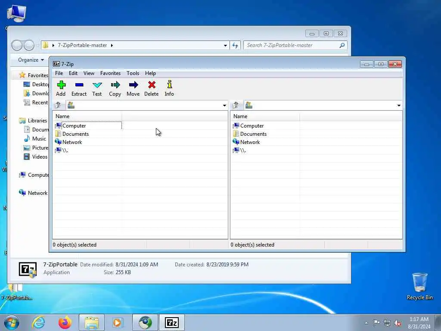
Task: Click the Explorer search magnifier icon
Action: [x=342, y=45]
